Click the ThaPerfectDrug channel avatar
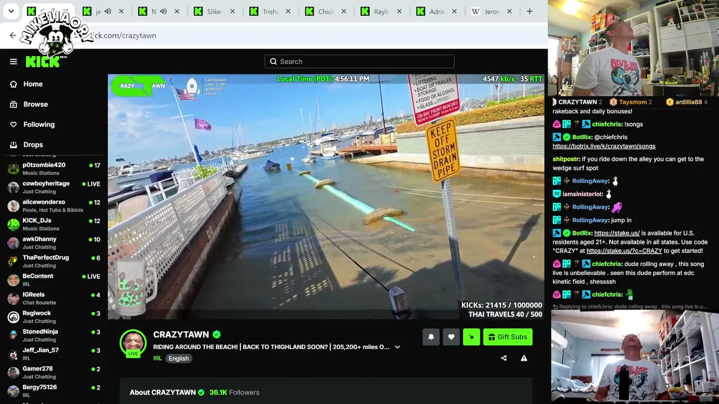 [x=13, y=261]
